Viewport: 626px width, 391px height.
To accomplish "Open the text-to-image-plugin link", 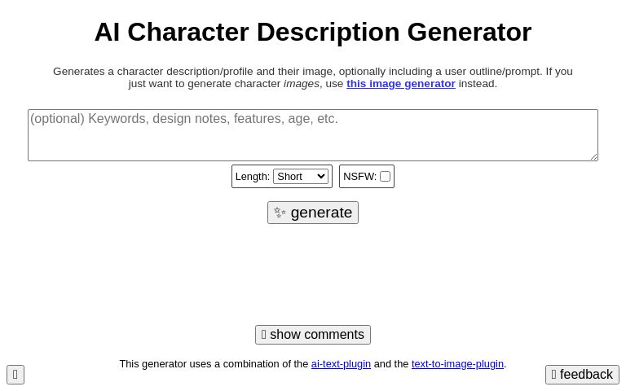I will click(x=457, y=364).
